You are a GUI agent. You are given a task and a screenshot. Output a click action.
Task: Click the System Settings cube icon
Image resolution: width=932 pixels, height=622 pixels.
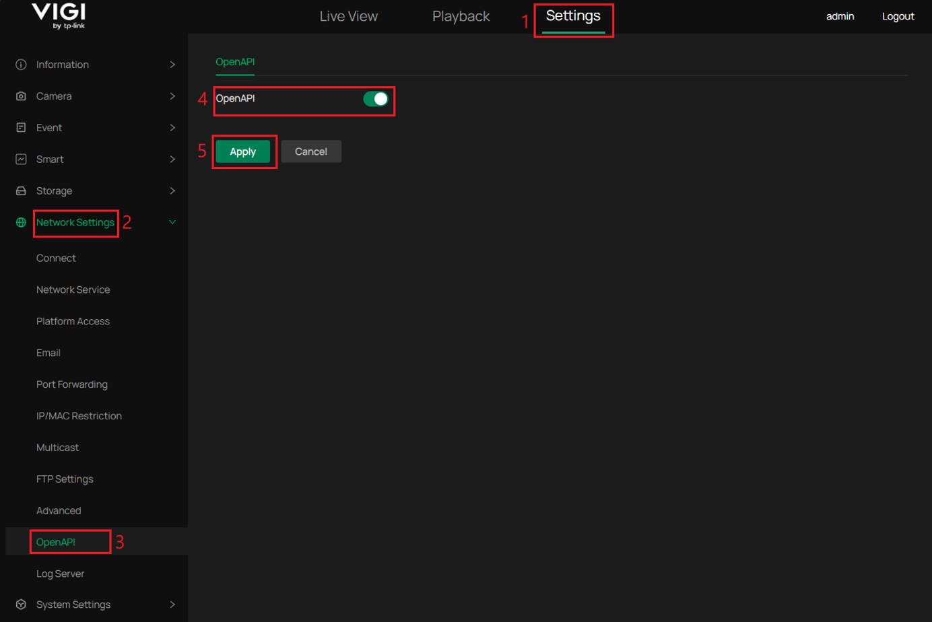tap(21, 604)
